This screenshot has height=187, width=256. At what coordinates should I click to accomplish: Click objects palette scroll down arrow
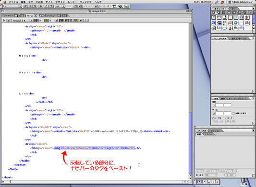[x=254, y=29]
